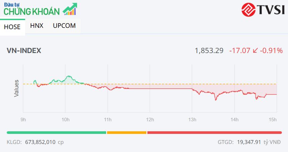288x152 pixels.
Task: Click the orange unchanged bar segment
Action: coord(127,133)
